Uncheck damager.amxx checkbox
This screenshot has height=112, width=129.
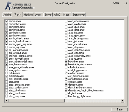tap(66, 85)
